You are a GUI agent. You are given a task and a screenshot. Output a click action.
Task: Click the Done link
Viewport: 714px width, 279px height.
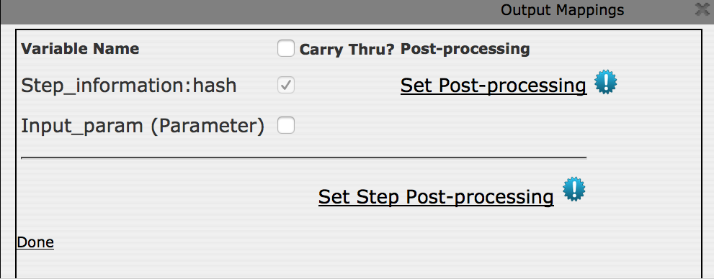pos(35,242)
